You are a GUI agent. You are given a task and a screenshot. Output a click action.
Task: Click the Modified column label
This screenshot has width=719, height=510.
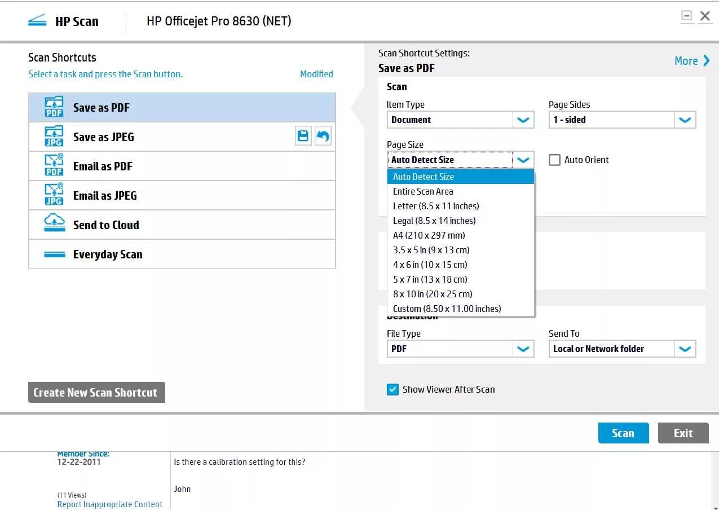tap(316, 74)
